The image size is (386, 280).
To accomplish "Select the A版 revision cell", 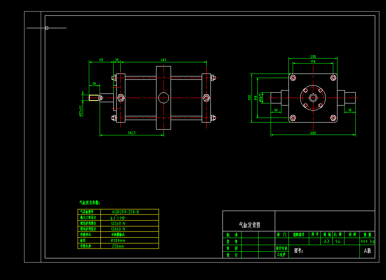I will click(368, 250).
